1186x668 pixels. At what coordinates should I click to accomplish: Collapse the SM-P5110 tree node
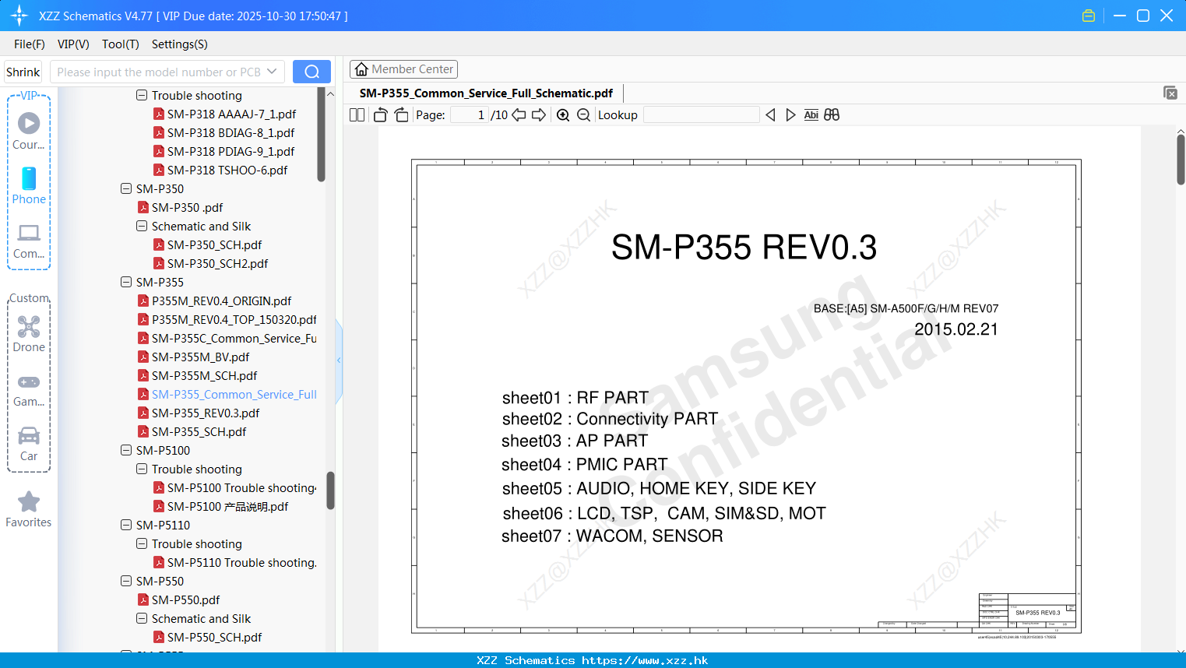[x=126, y=525]
